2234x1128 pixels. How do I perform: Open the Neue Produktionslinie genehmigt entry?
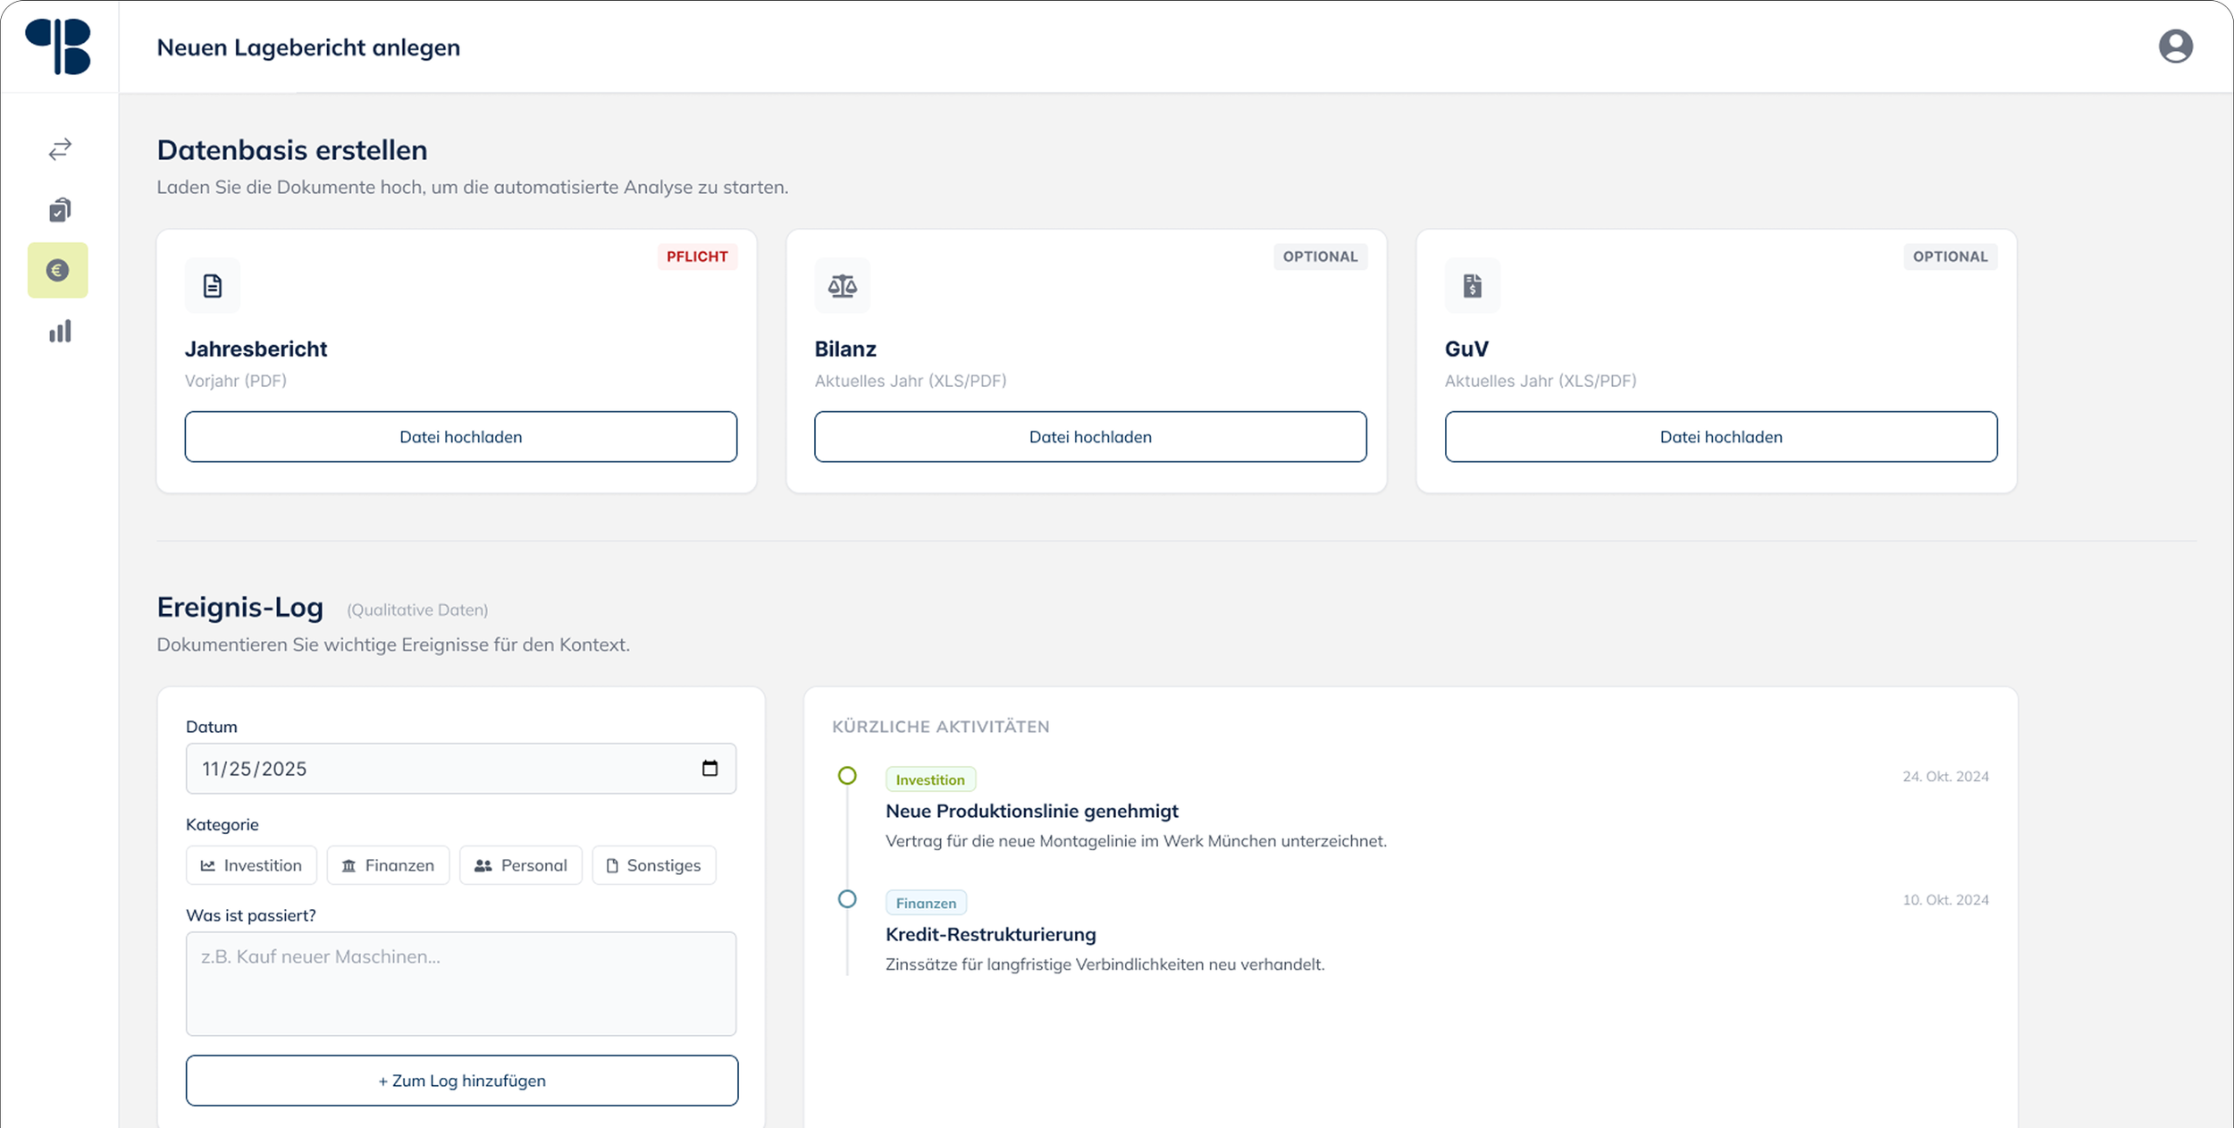[1031, 811]
